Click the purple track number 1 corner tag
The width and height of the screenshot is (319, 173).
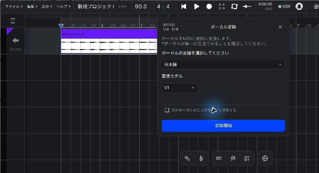[9, 30]
